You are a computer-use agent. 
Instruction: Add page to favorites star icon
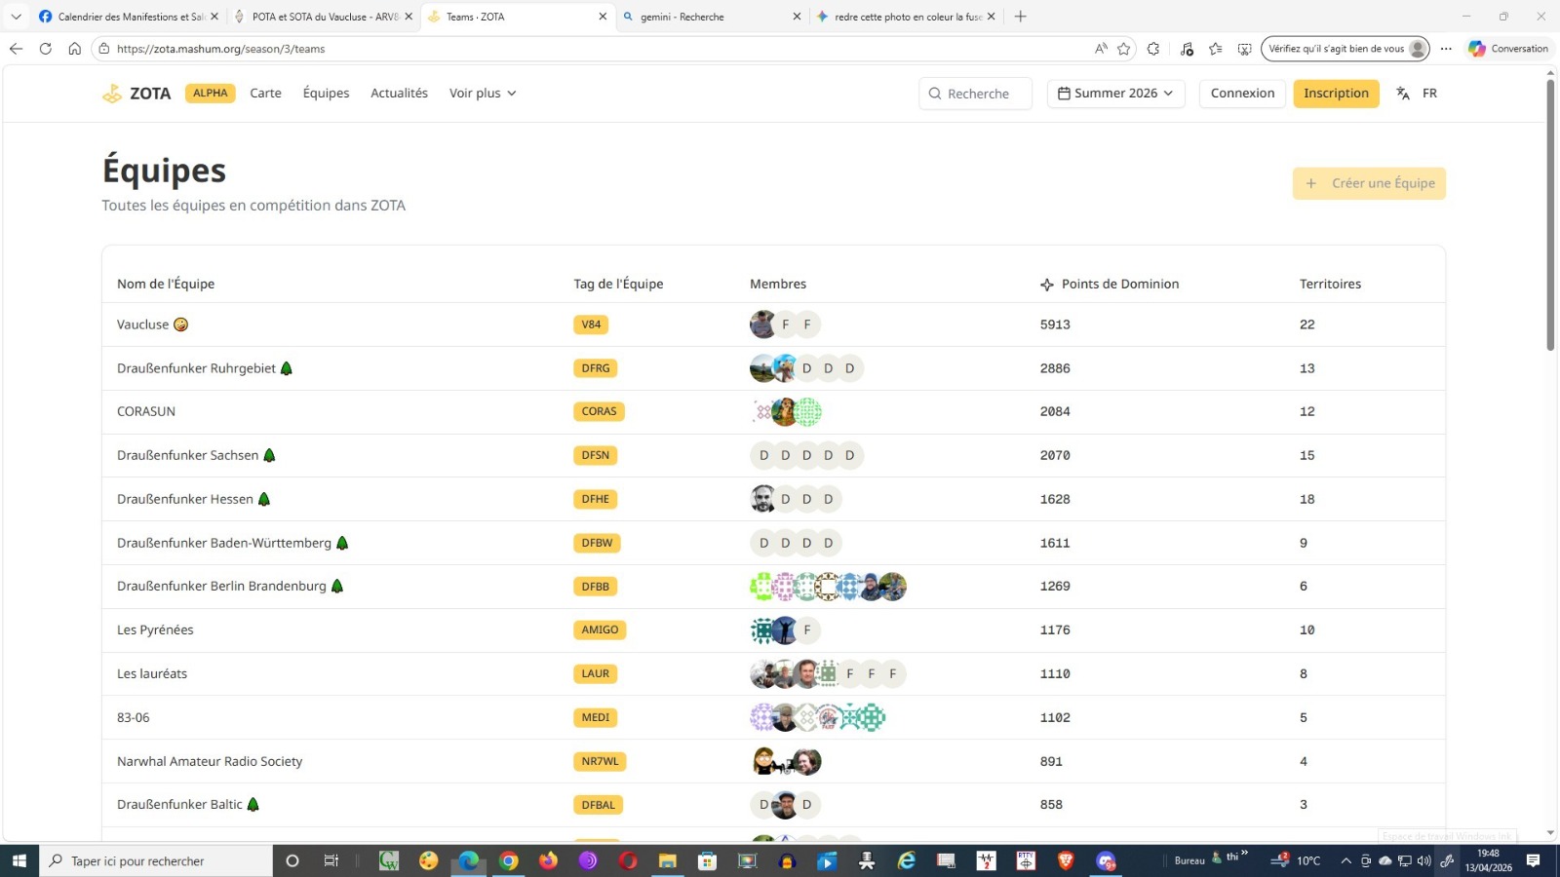tap(1124, 49)
